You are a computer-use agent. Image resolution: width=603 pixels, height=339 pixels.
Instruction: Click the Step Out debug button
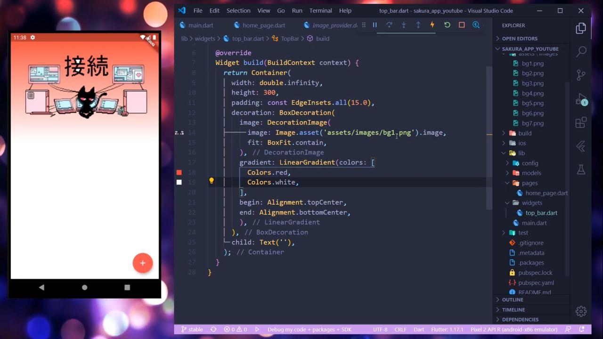point(418,25)
